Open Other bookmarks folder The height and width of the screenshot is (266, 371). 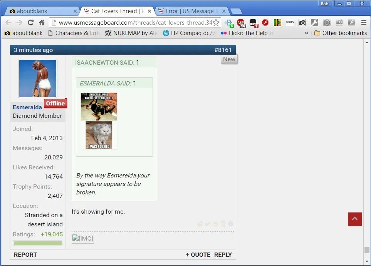point(341,33)
